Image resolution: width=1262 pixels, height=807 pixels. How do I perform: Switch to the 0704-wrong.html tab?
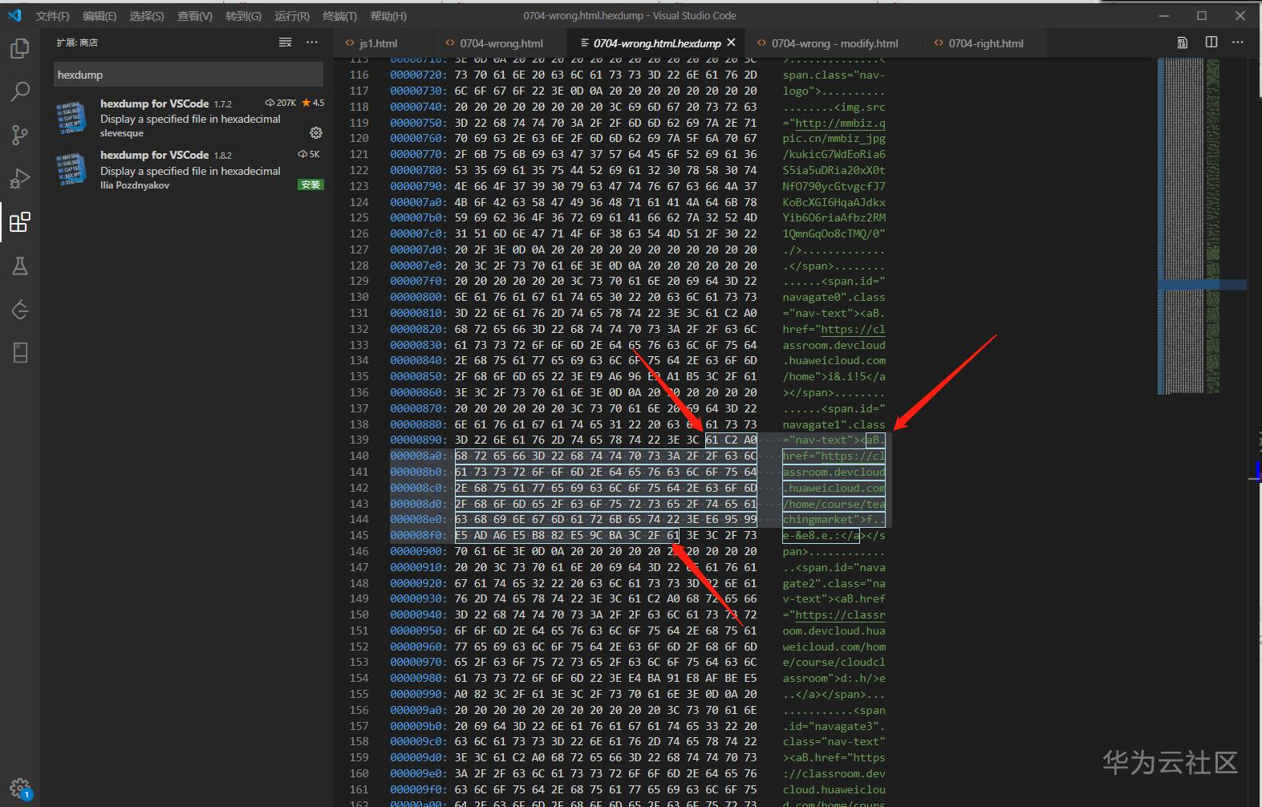(501, 43)
